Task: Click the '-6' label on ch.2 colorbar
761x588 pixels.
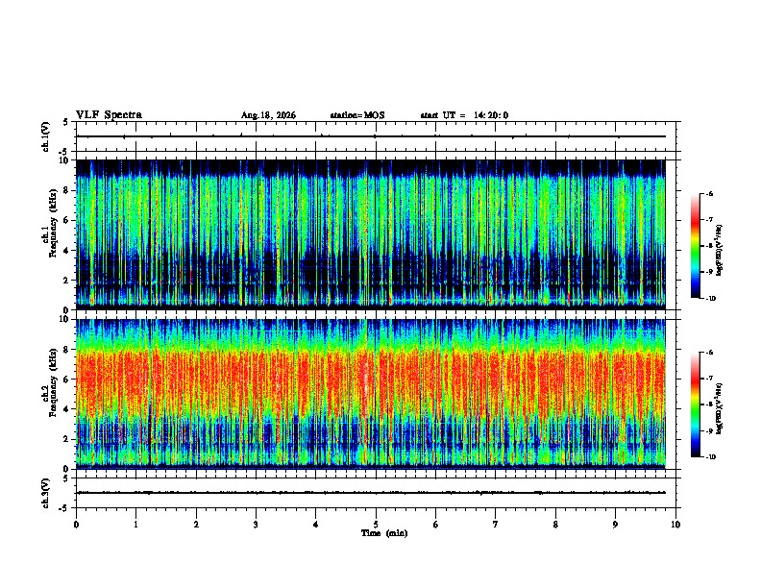Action: 709,353
